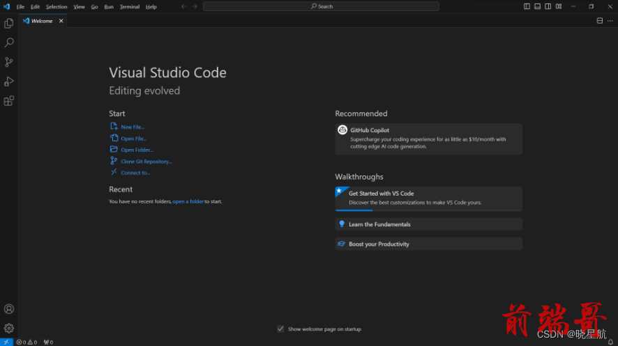
Task: Open the editor More Actions ellipsis
Action: click(x=610, y=21)
